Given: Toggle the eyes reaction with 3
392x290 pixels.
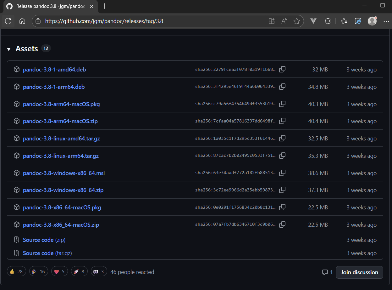Looking at the screenshot, I should pos(99,271).
